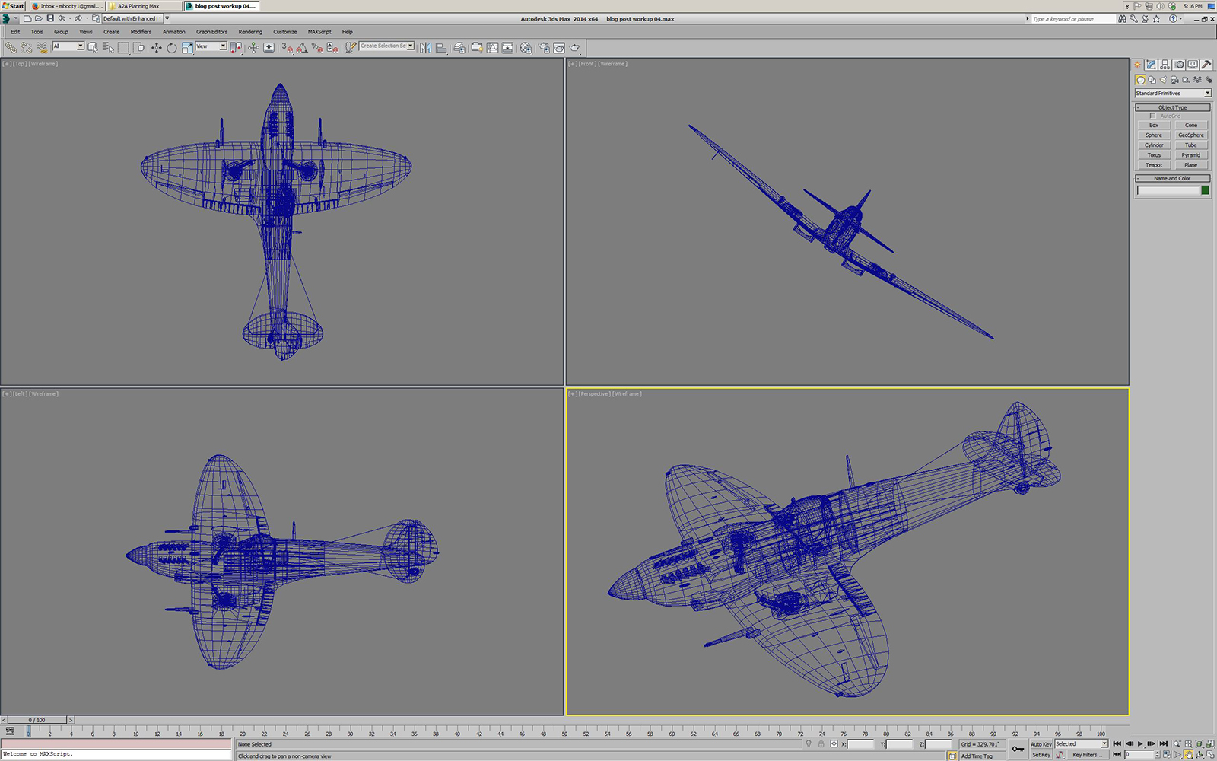Select the Rotate tool

tap(171, 47)
